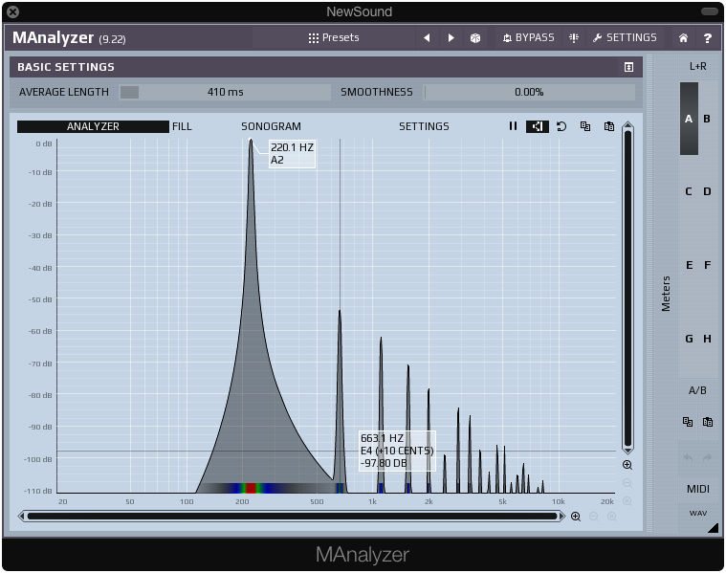Click the random preset dice icon
726x573 pixels.
click(474, 38)
